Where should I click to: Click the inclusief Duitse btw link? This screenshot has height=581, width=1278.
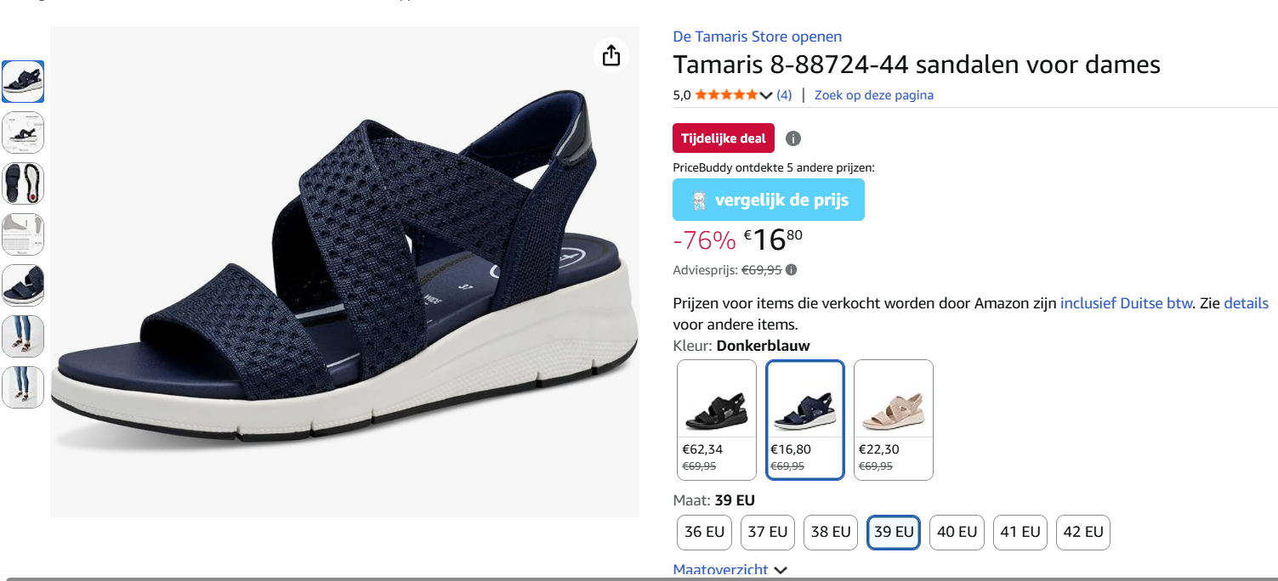coord(1125,302)
